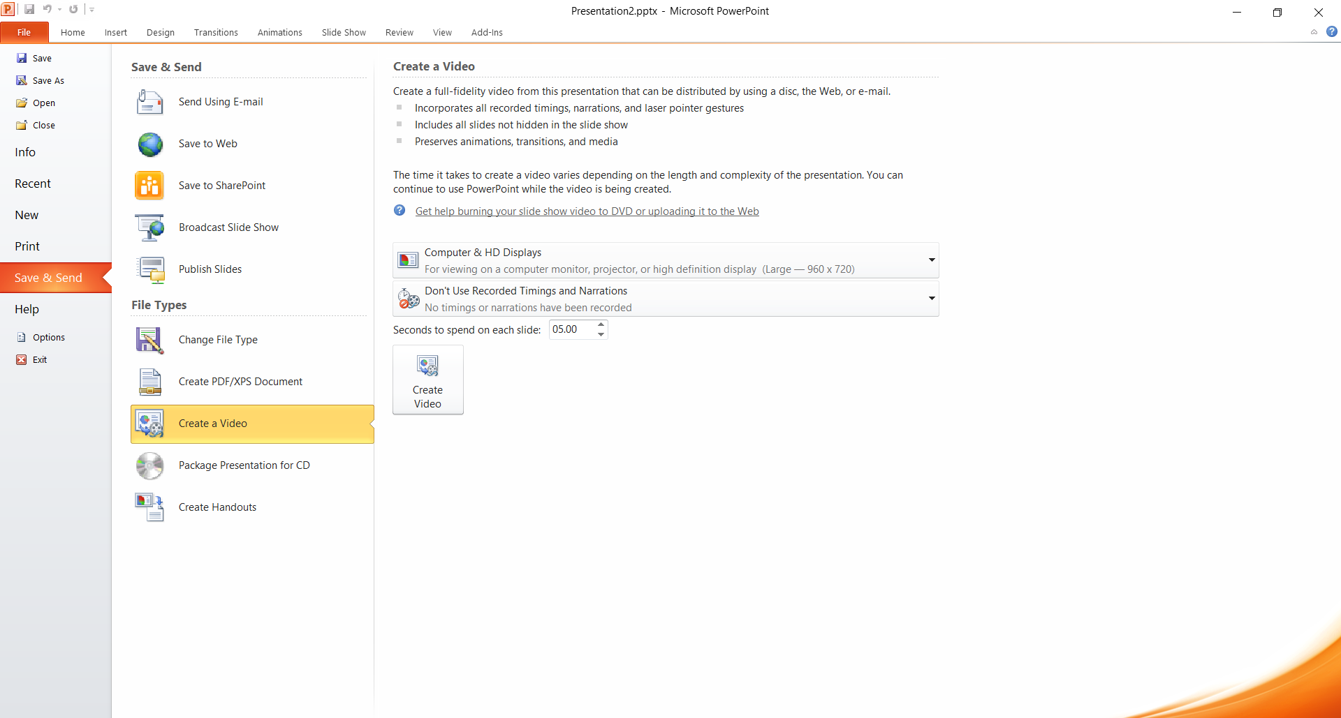
Task: Click the Create Handouts icon
Action: click(x=149, y=507)
